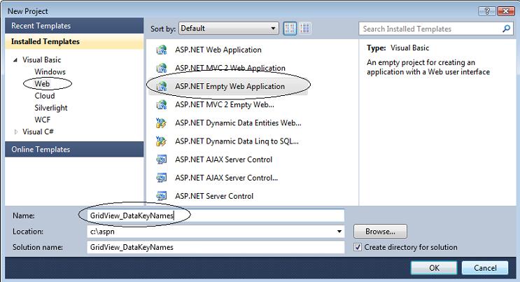Viewport: 520px width, 282px height.
Task: Select the Silverlight category
Action: (x=50, y=108)
